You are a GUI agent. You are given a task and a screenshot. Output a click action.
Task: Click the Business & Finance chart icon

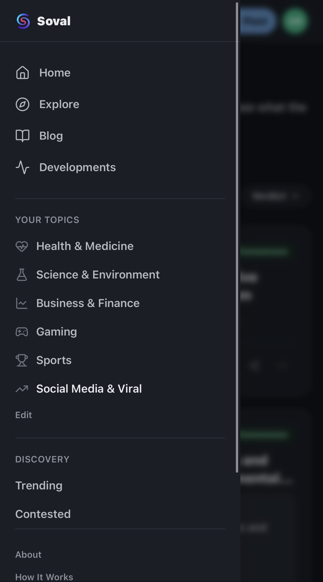(22, 303)
